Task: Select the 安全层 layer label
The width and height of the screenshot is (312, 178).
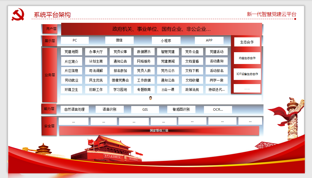Action: pos(49,126)
